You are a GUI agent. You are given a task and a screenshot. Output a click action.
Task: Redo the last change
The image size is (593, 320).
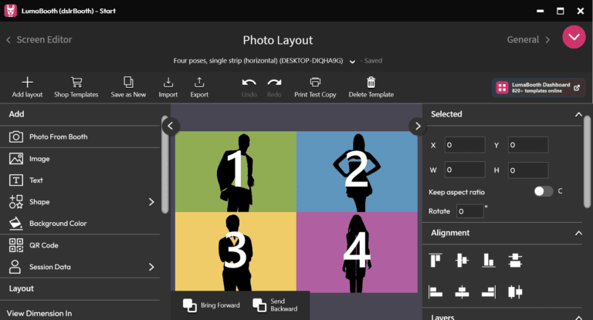(x=274, y=87)
